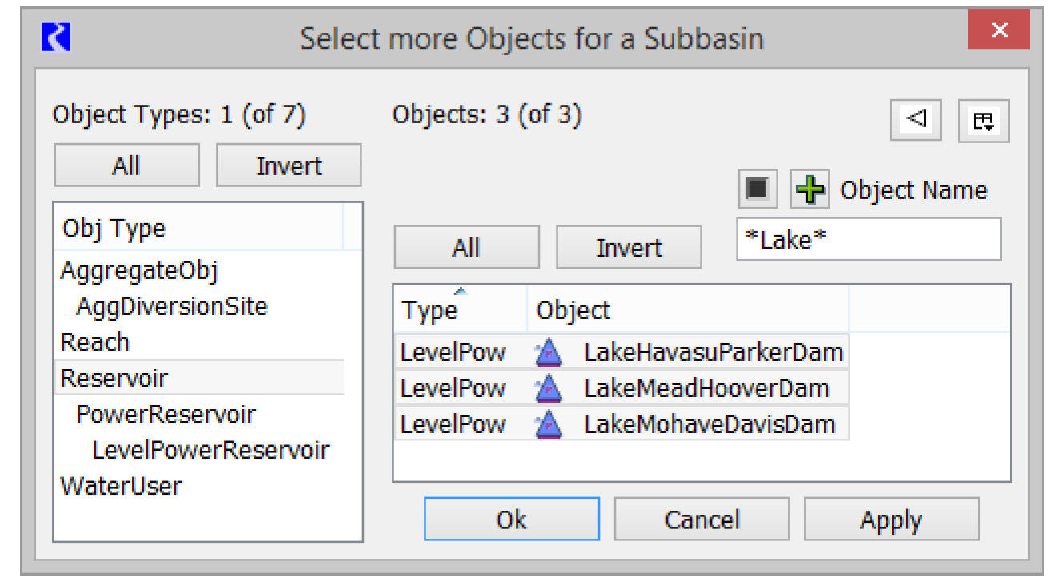The height and width of the screenshot is (586, 1050).
Task: Click the Apply button
Action: [x=891, y=520]
